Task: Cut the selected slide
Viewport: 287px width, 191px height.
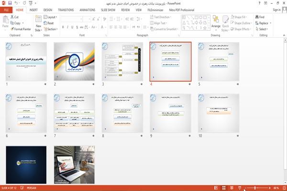Action: pos(14,17)
